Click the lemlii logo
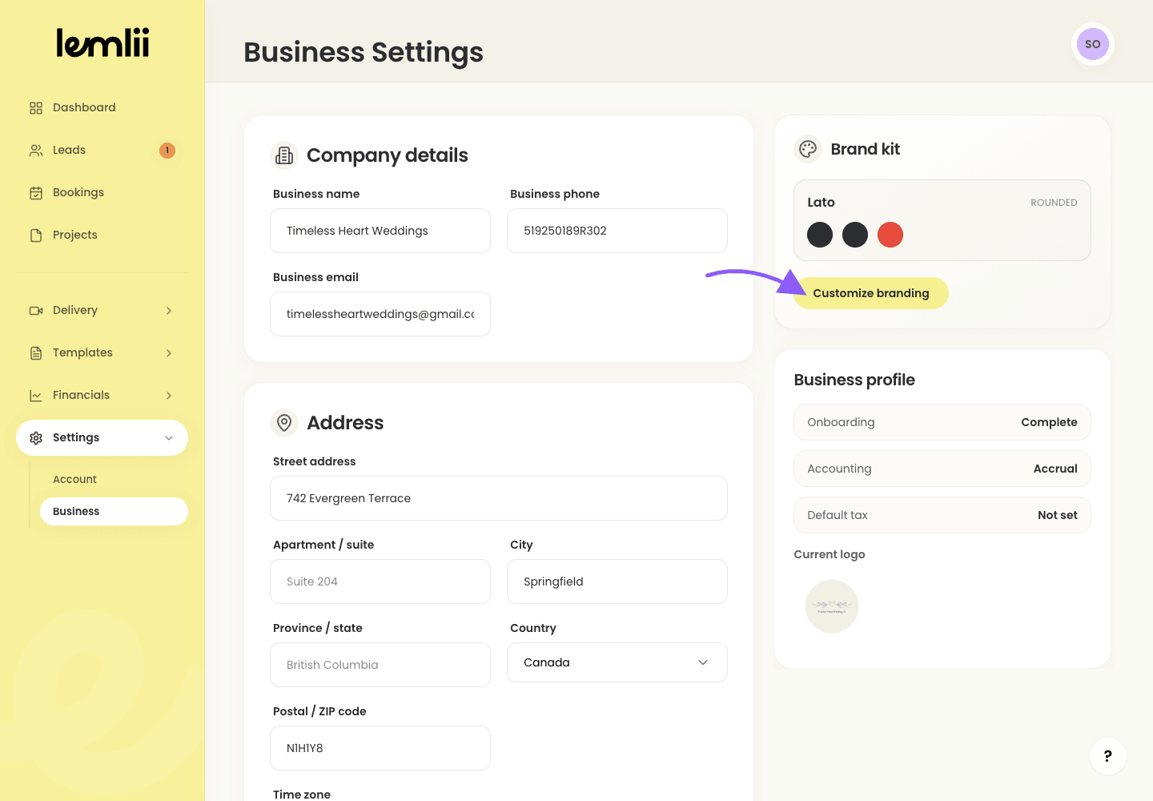 (x=102, y=43)
